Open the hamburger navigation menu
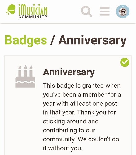The height and width of the screenshot is (155, 136). 105,11
